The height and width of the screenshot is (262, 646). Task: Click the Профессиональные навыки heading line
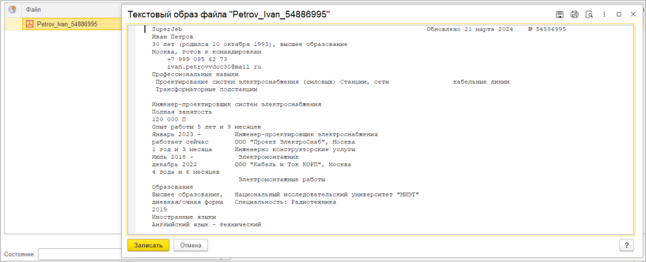point(195,74)
